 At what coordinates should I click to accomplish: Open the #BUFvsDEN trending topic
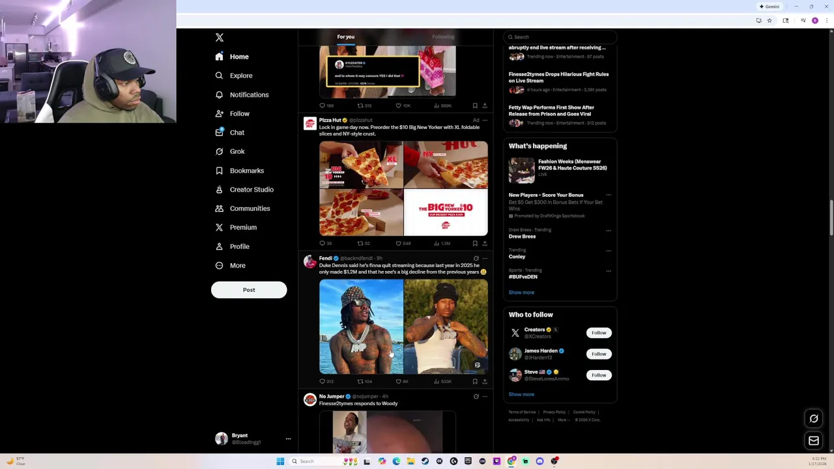click(523, 277)
